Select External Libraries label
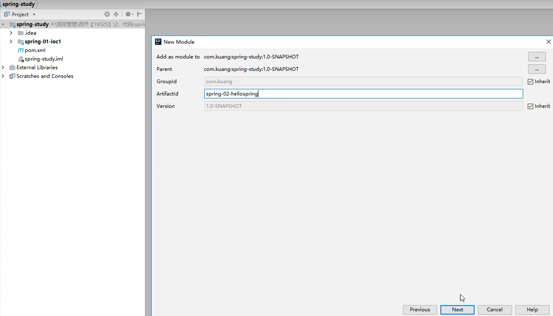This screenshot has width=553, height=316. (x=37, y=67)
